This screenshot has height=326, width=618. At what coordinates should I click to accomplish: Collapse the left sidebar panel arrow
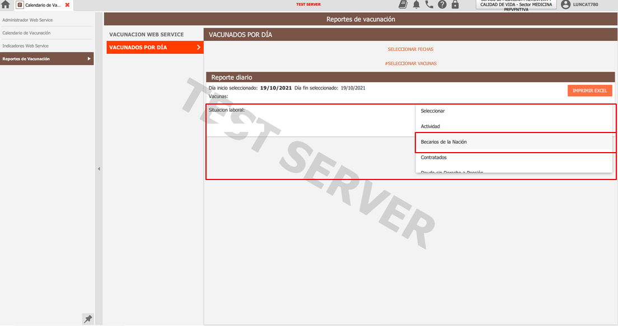[99, 168]
